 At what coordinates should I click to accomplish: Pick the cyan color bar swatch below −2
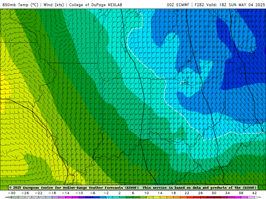(x=109, y=197)
